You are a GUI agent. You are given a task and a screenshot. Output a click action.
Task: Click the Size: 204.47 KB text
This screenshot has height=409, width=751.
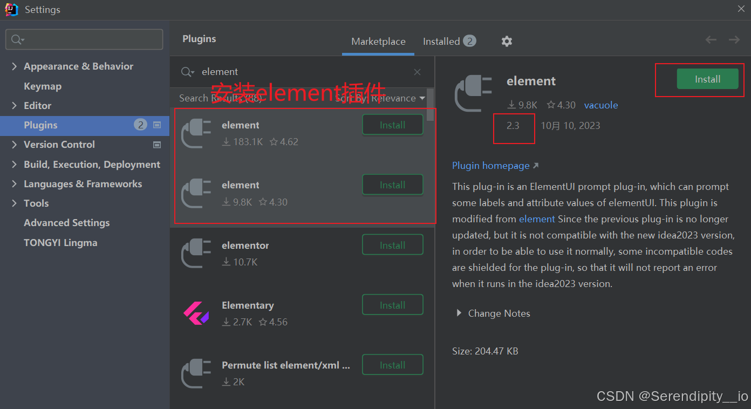tap(485, 351)
